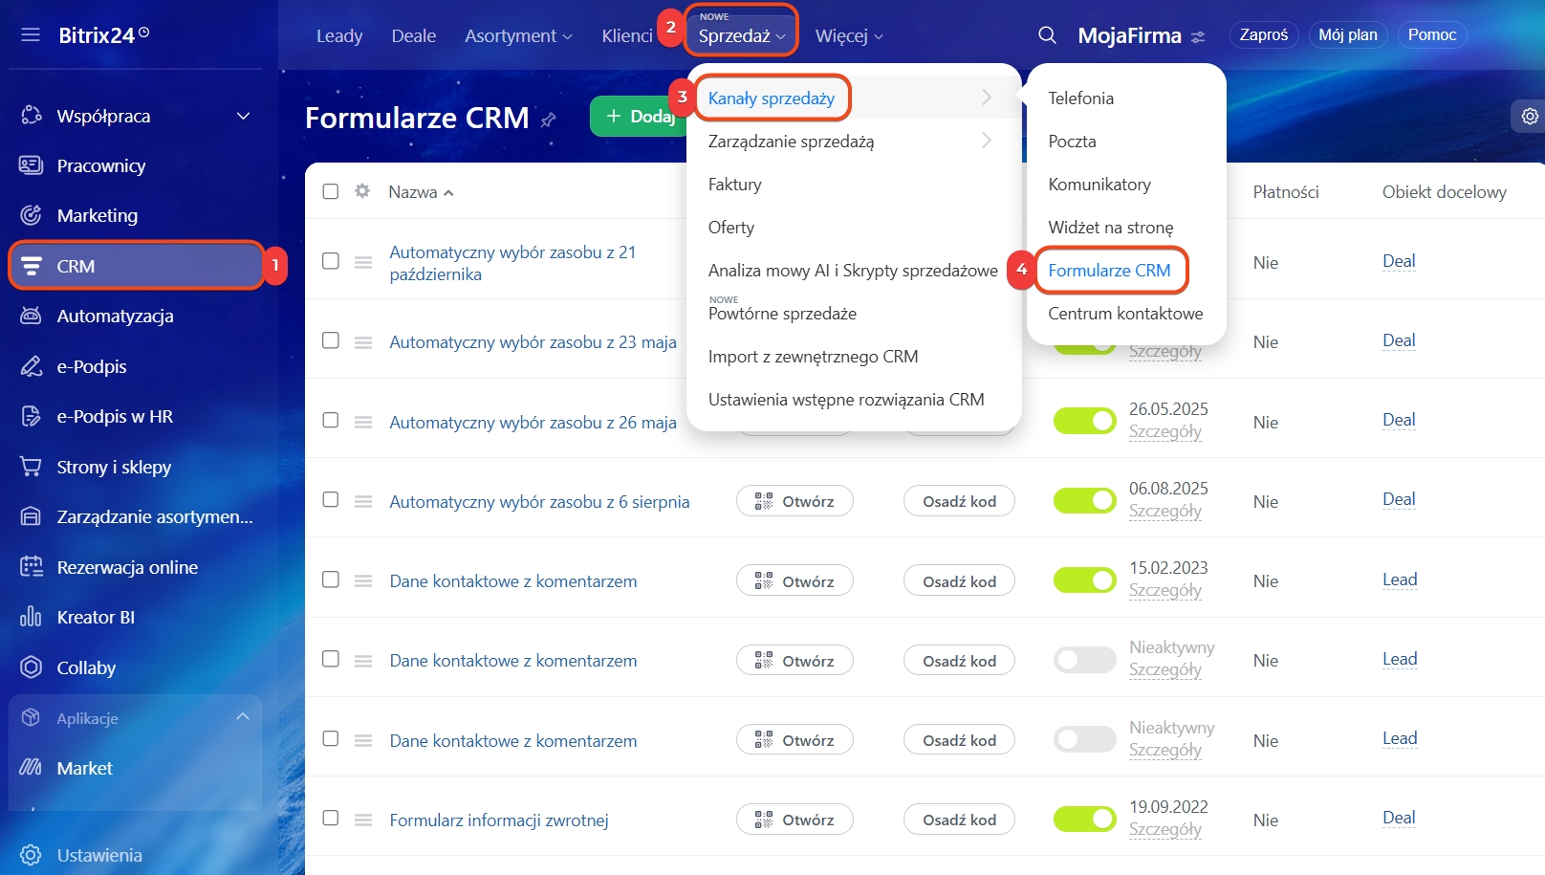Toggle off the form dated 26.05.2025

[x=1084, y=421]
